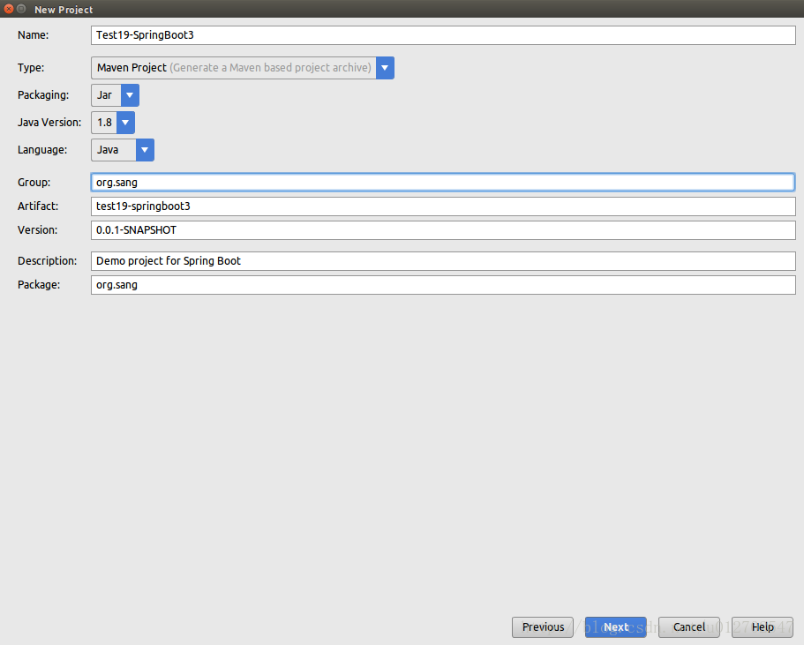Screen dimensions: 804x645
Task: Click the 'Java' value in Language box
Action: click(108, 150)
